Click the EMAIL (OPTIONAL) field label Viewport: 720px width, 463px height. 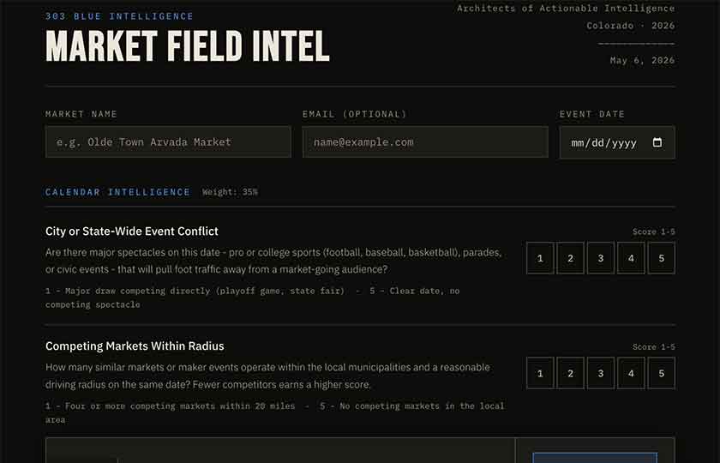point(355,114)
